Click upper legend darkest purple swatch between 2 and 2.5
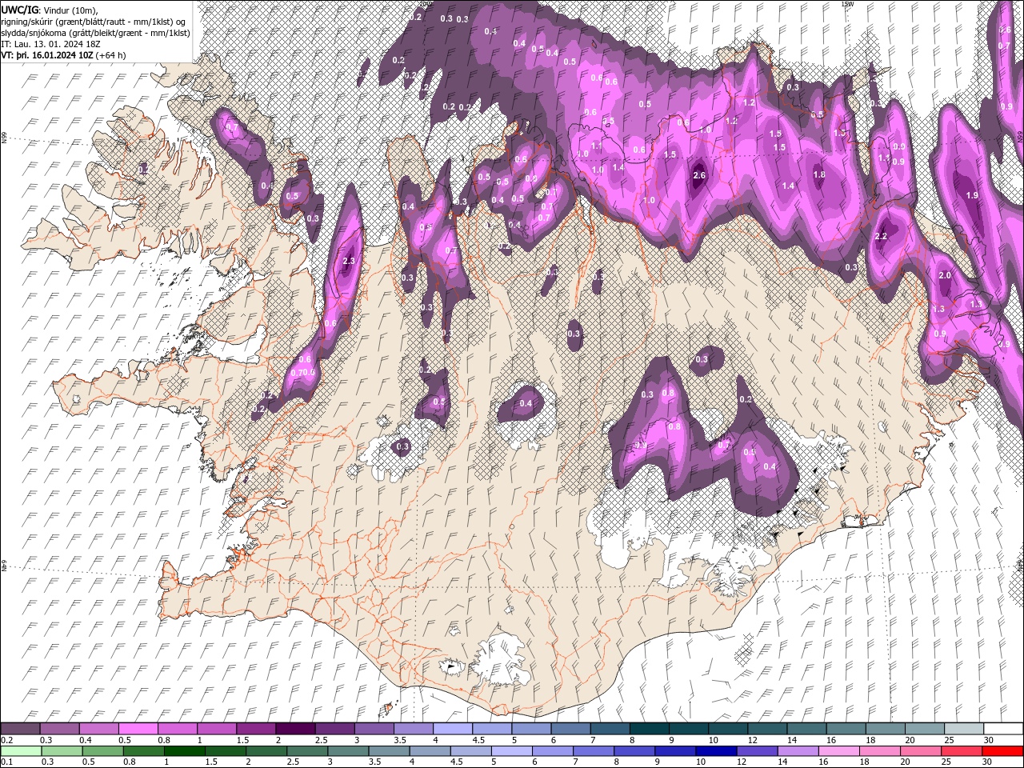 (295, 729)
